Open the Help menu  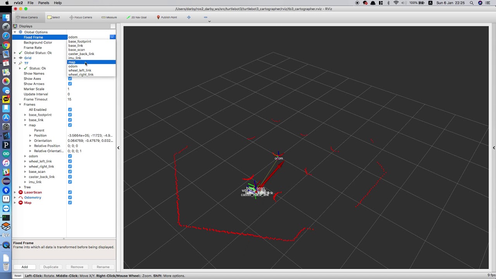(58, 3)
